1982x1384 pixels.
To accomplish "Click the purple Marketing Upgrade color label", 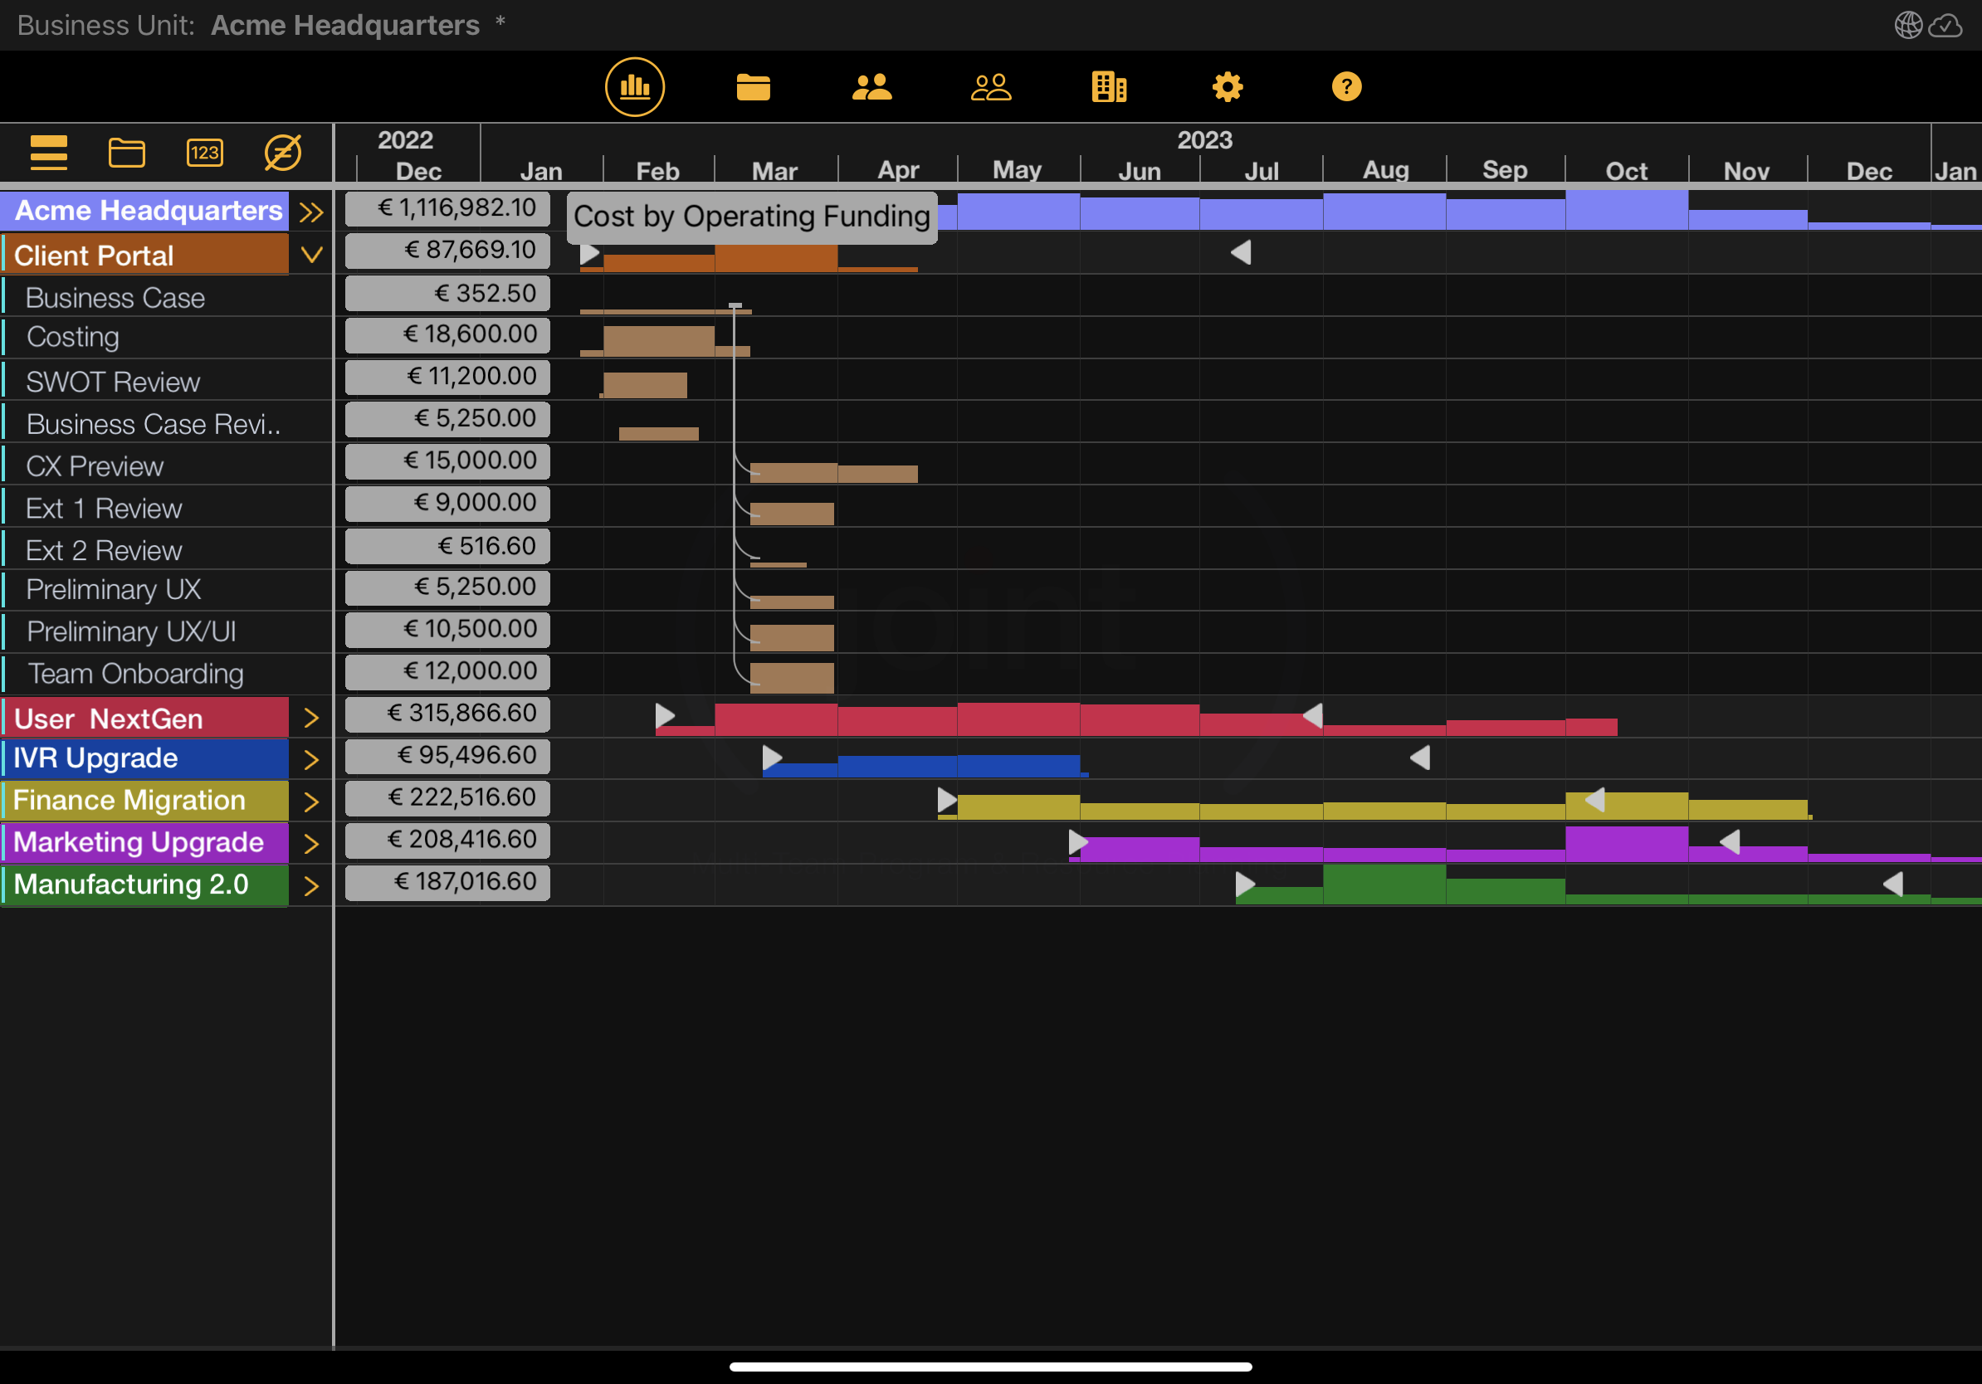I will pyautogui.click(x=138, y=842).
